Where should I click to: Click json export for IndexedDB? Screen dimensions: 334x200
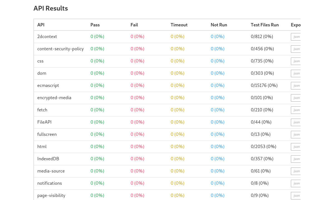click(296, 159)
